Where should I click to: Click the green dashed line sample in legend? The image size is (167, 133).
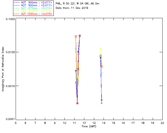coord(17,8)
